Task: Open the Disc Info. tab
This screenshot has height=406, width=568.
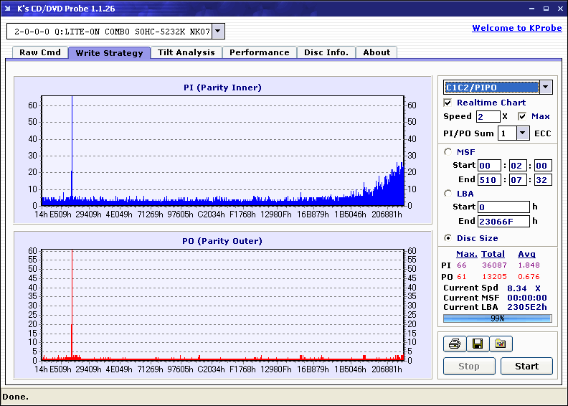Action: click(x=326, y=52)
